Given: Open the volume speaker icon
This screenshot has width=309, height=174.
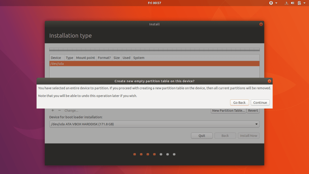Looking at the screenshot, I should pyautogui.click(x=292, y=3).
